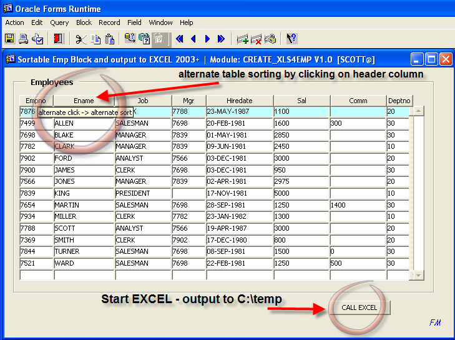The width and height of the screenshot is (455, 340).
Task: Open the Window menu
Action: coord(160,22)
